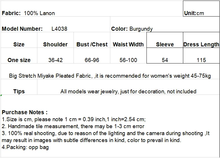Click the Purchase Notes heading
The width and height of the screenshot is (220, 158).
pyautogui.click(x=25, y=112)
